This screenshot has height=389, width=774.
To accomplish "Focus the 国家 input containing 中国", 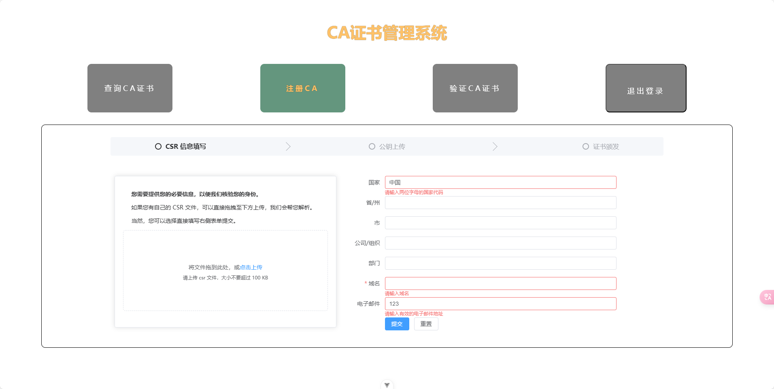I will 501,182.
